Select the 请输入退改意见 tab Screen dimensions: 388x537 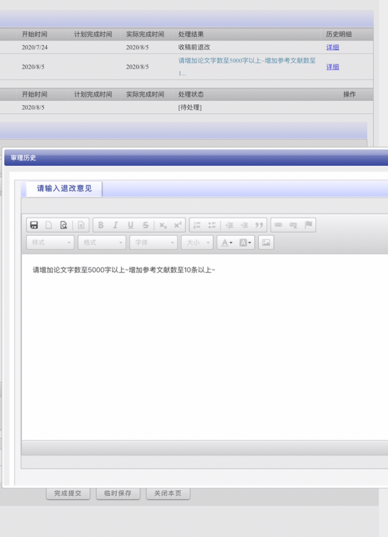pos(64,189)
